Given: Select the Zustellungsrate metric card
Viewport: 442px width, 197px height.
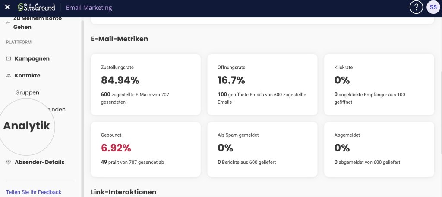Looking at the screenshot, I should [x=145, y=84].
